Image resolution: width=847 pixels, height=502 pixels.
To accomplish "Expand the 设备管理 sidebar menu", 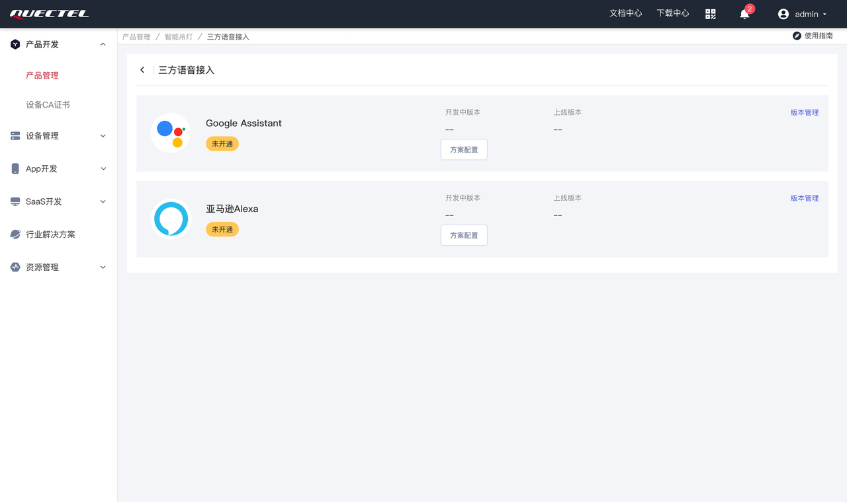I will (103, 136).
